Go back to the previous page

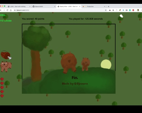click(1, 10)
